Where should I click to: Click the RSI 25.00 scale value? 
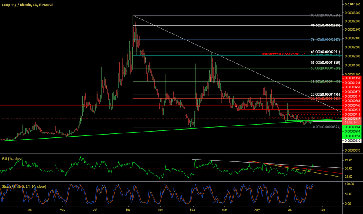(349, 177)
